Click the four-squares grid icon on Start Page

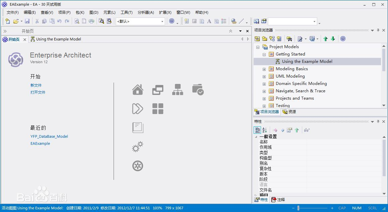(x=158, y=109)
